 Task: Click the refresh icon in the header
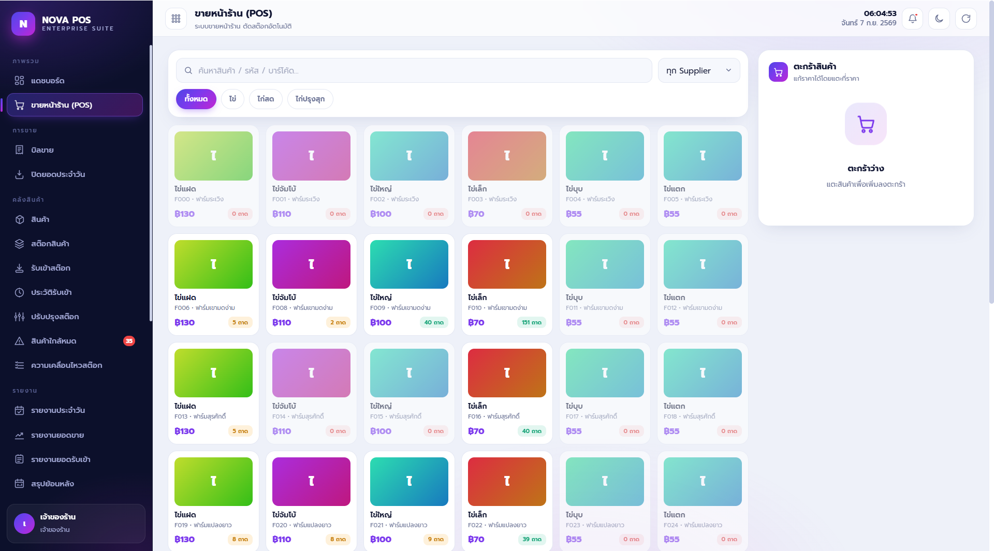click(x=966, y=19)
